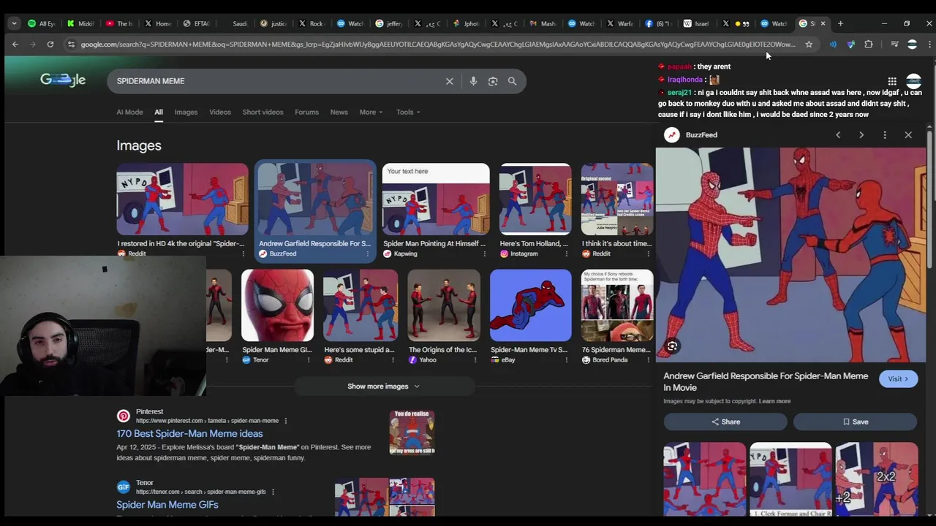
Task: Open the site info icon in address bar
Action: click(71, 45)
